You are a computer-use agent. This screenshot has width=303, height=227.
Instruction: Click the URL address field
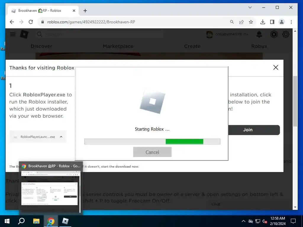135,22
